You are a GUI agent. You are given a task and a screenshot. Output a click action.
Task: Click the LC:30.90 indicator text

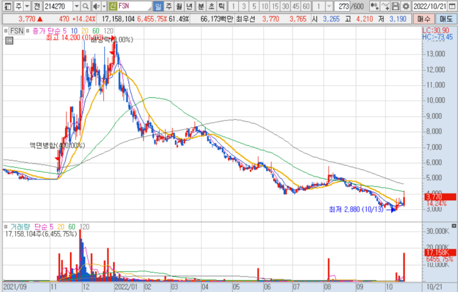(x=436, y=30)
